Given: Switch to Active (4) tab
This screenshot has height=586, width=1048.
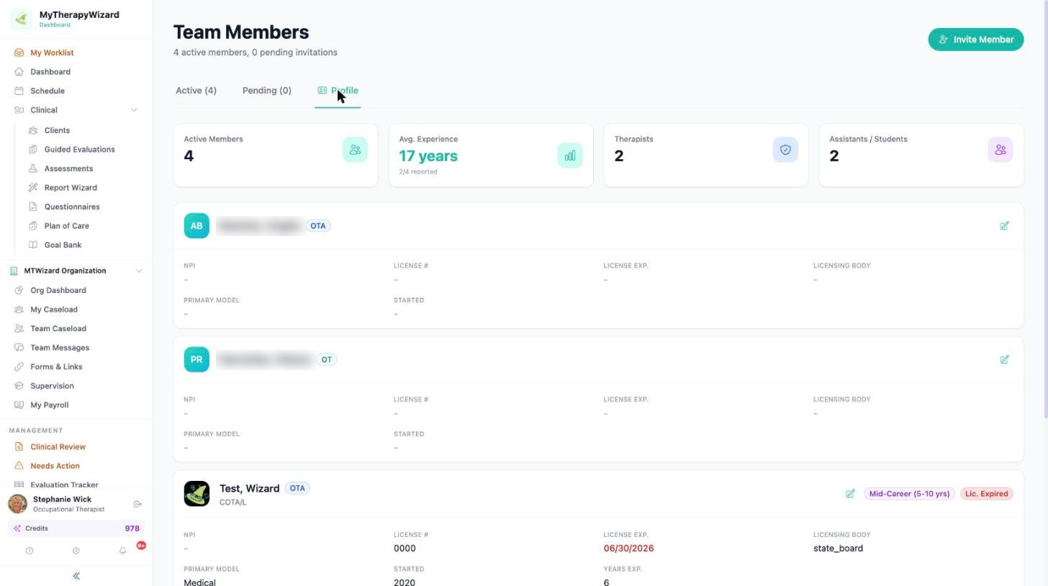Looking at the screenshot, I should (196, 91).
